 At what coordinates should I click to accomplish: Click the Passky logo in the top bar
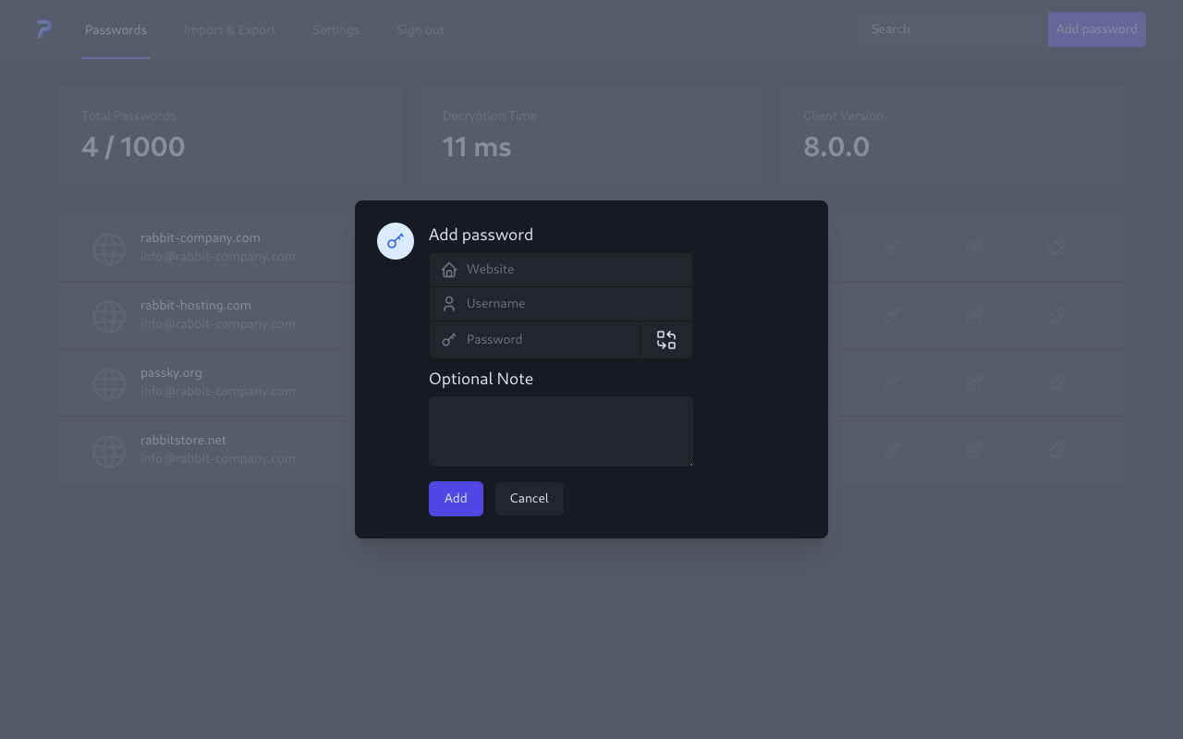click(x=43, y=30)
